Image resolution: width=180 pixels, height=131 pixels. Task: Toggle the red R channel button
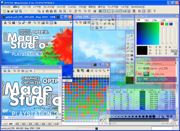point(162,24)
